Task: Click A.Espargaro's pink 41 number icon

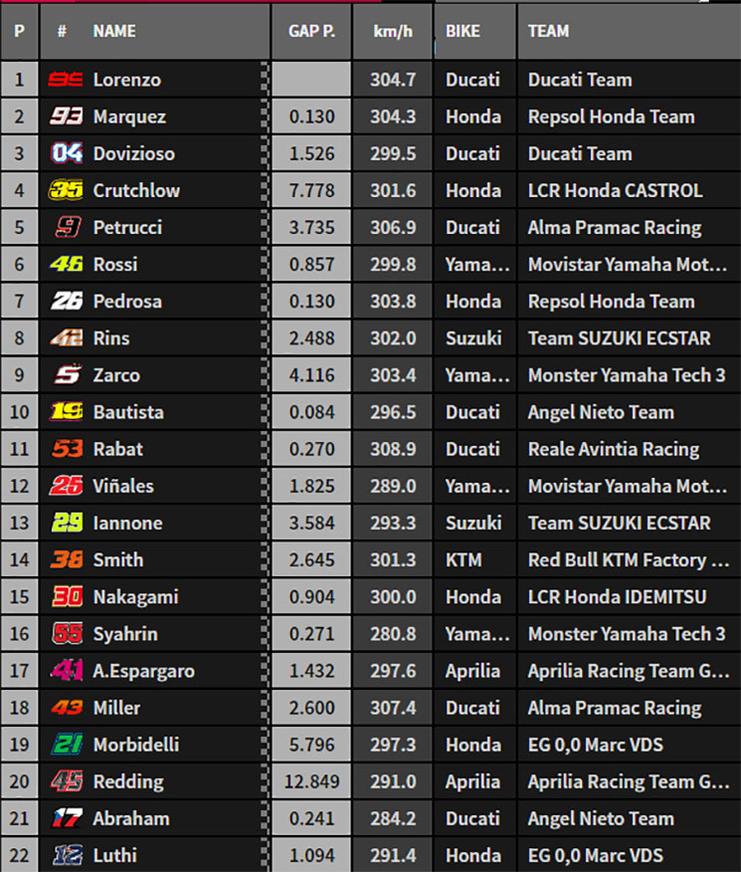Action: [x=67, y=670]
